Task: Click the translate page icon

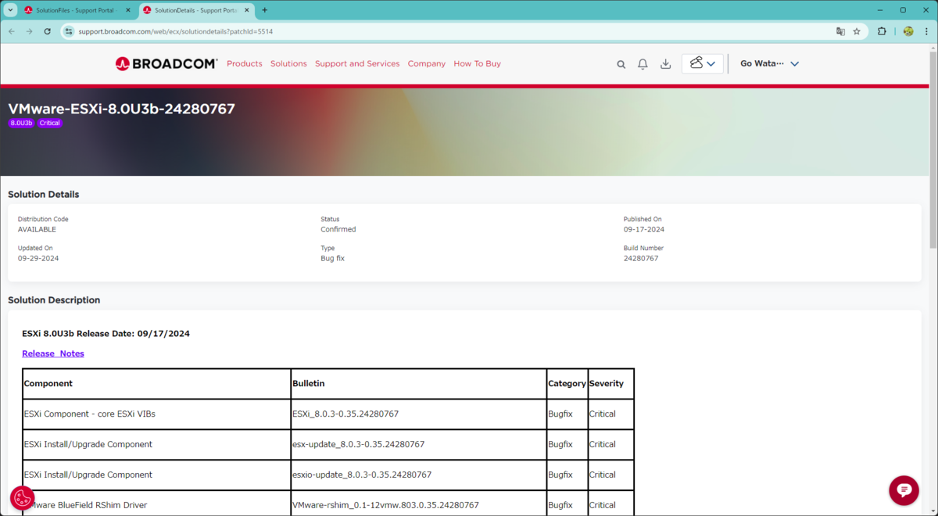Action: (840, 31)
